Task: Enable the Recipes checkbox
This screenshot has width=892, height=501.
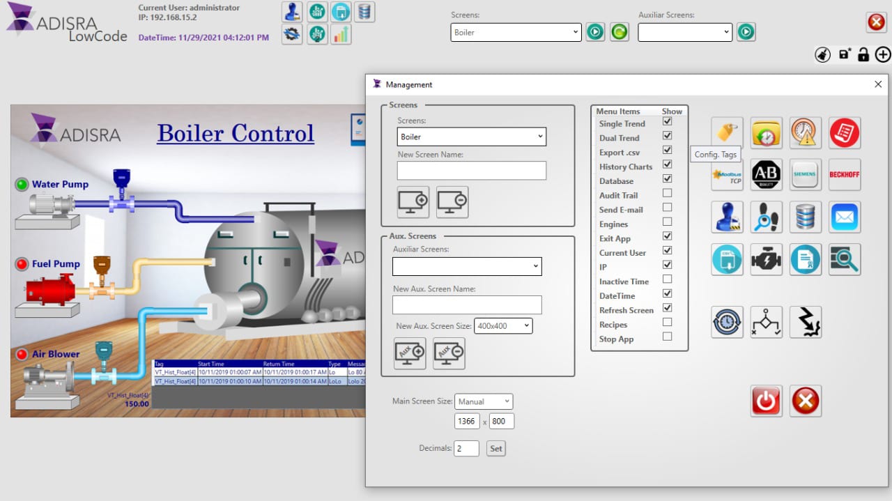Action: click(x=667, y=323)
